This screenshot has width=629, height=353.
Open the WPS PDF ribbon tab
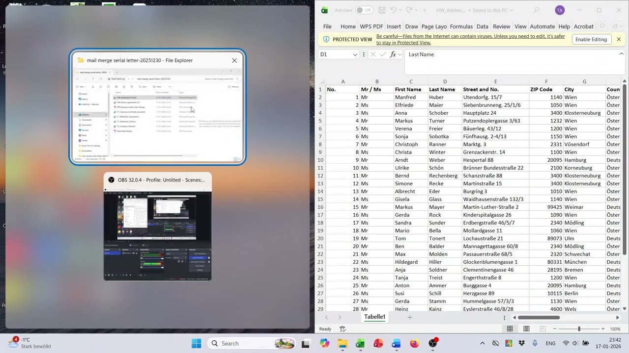pyautogui.click(x=372, y=26)
